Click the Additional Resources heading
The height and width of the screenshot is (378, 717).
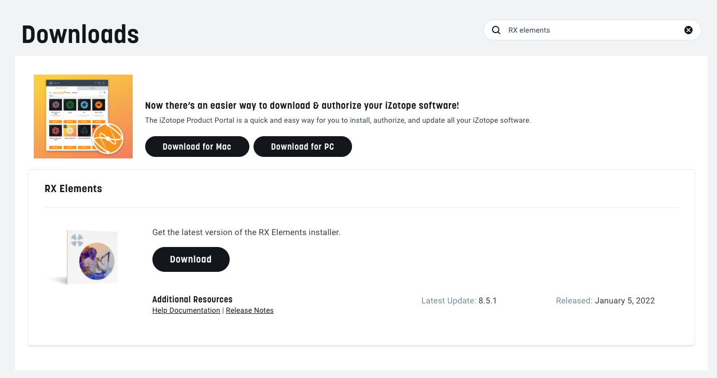point(192,299)
